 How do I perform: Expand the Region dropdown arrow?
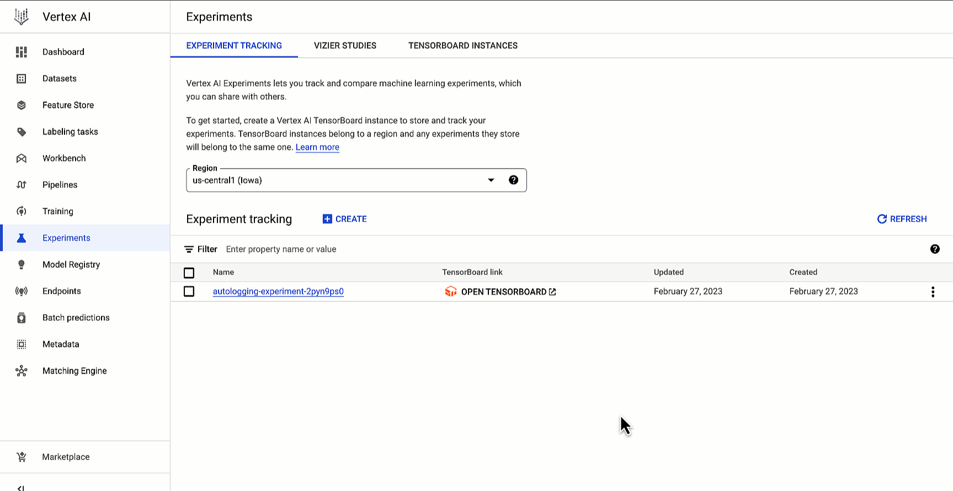point(491,180)
